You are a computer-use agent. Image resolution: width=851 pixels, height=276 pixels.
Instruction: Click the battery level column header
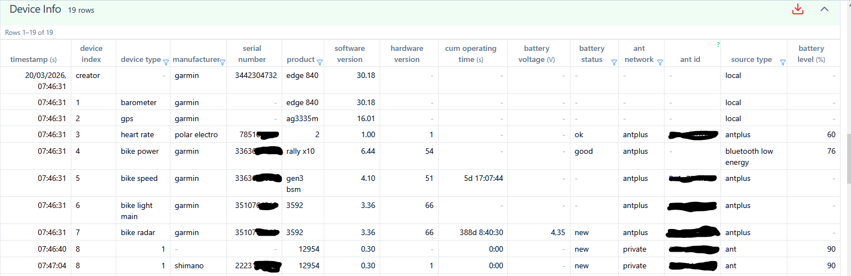(x=811, y=54)
